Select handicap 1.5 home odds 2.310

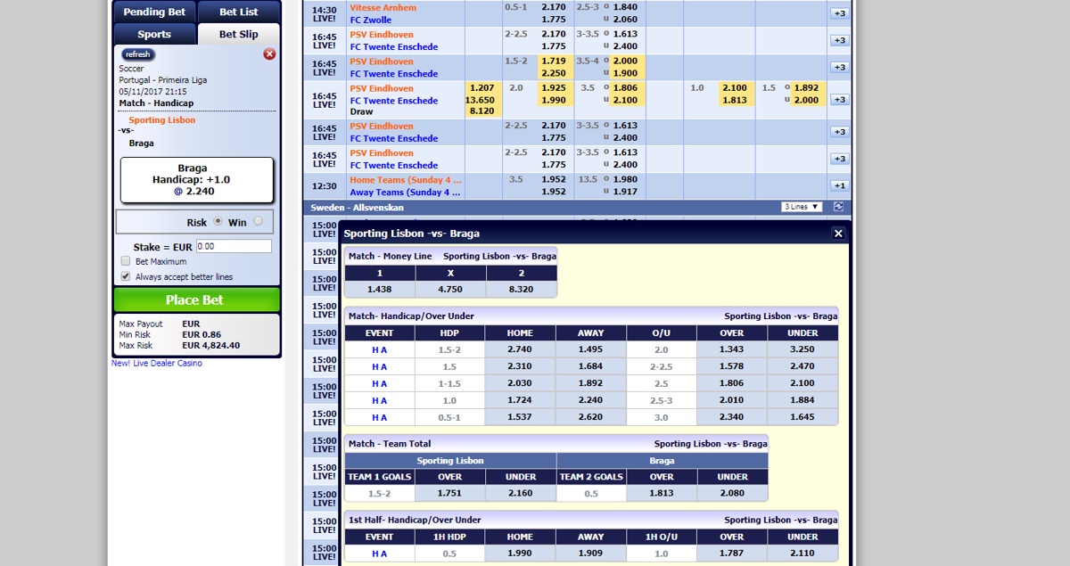[x=520, y=366]
